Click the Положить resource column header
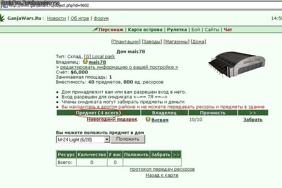The image size is (282, 188). coord(136,155)
